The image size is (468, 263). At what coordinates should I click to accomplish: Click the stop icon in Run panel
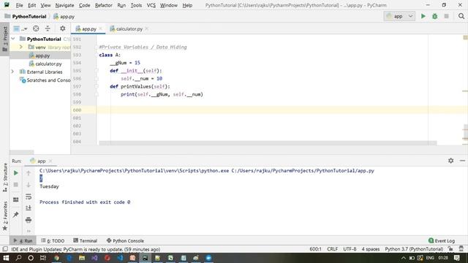pyautogui.click(x=16, y=185)
